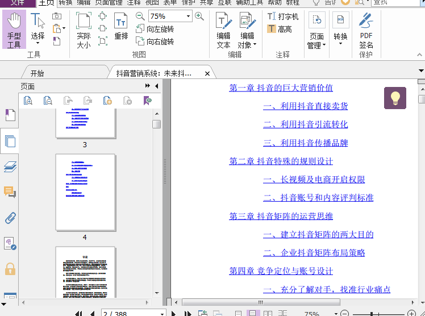Switch to the Start (开始) tab
425x316 pixels.
37,73
